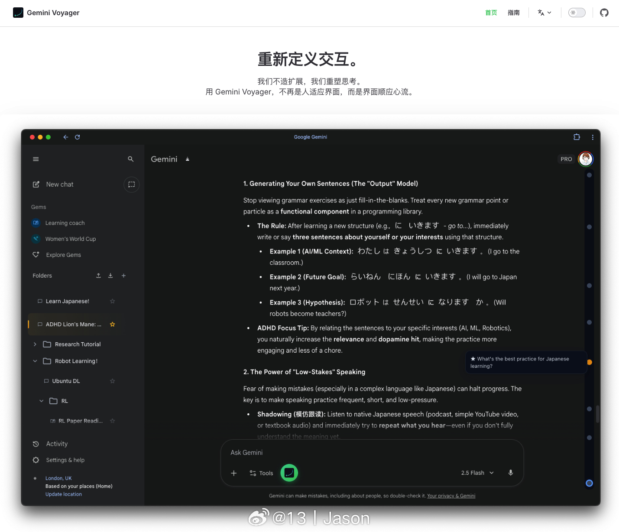
Task: Open Explore Gems
Action: tap(63, 255)
